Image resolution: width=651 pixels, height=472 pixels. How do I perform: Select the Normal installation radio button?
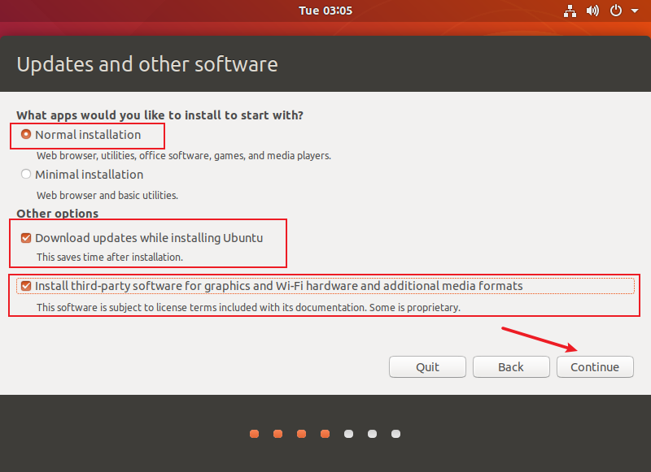[x=26, y=134]
